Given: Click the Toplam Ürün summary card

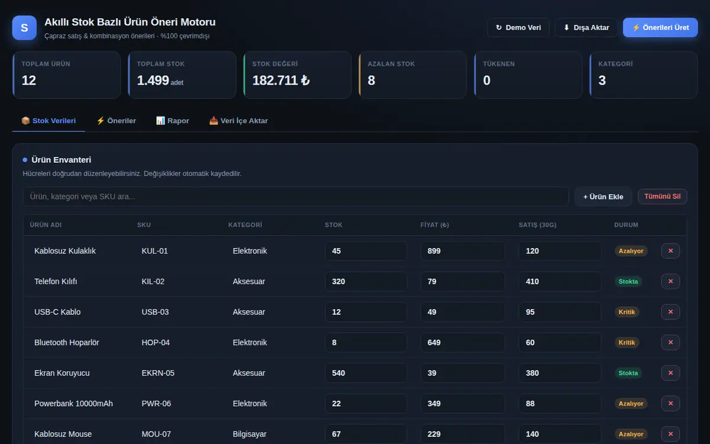Looking at the screenshot, I should (x=66, y=75).
